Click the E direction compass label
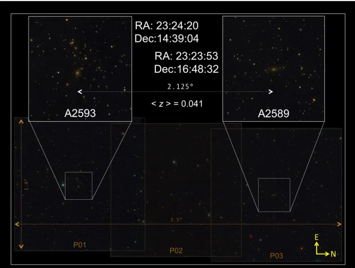355x268 pixels. point(317,238)
